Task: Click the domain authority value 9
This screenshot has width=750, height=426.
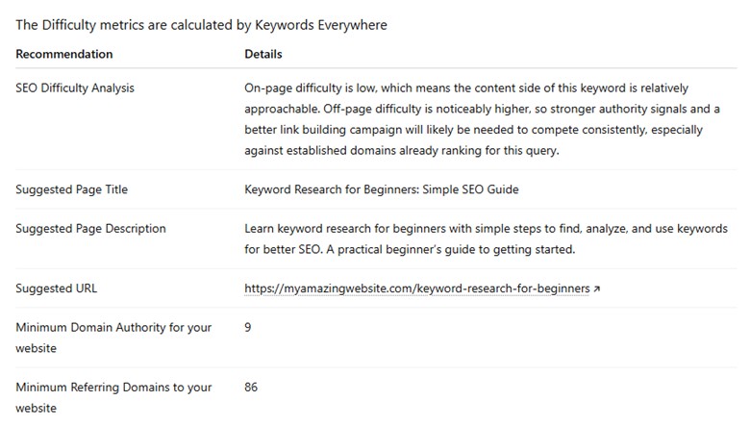Action: point(248,328)
